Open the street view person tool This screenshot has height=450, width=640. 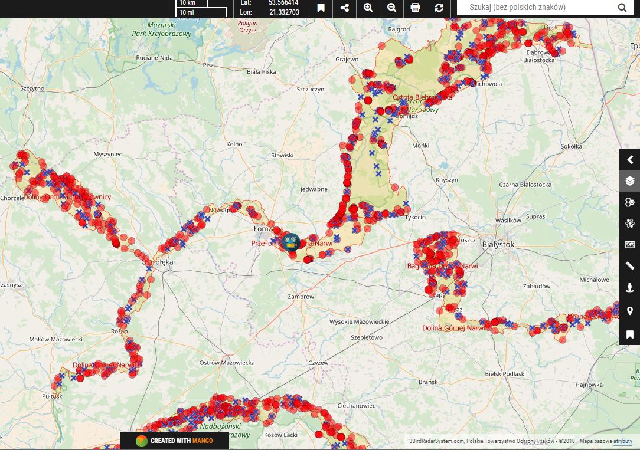pos(629,288)
